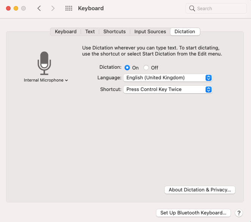Turn Dictation Off
251x222 pixels.
pyautogui.click(x=146, y=68)
